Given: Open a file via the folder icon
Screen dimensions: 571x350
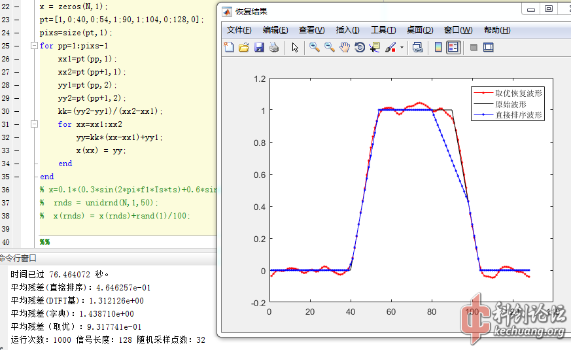Looking at the screenshot, I should coord(244,47).
